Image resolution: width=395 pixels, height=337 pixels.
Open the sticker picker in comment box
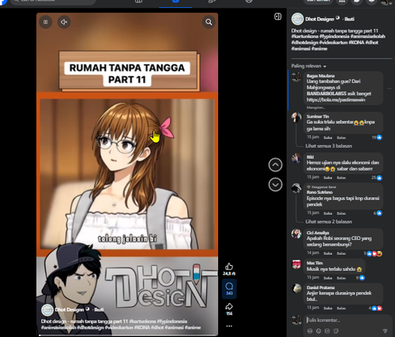[336, 331]
